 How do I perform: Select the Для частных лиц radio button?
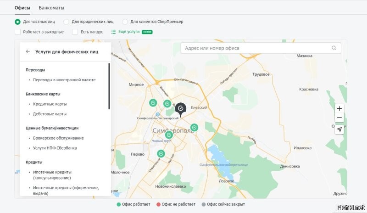tap(17, 22)
